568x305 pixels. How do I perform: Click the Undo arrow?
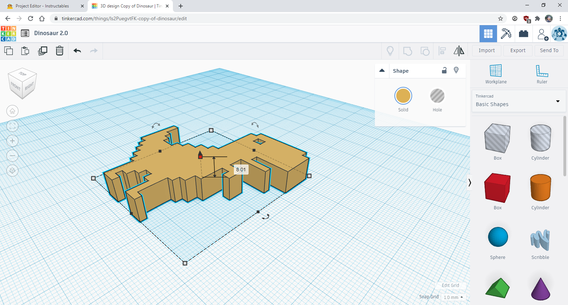point(77,51)
